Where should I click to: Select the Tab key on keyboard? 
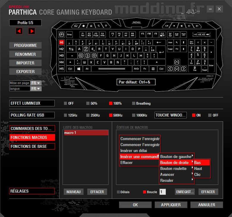[71, 49]
